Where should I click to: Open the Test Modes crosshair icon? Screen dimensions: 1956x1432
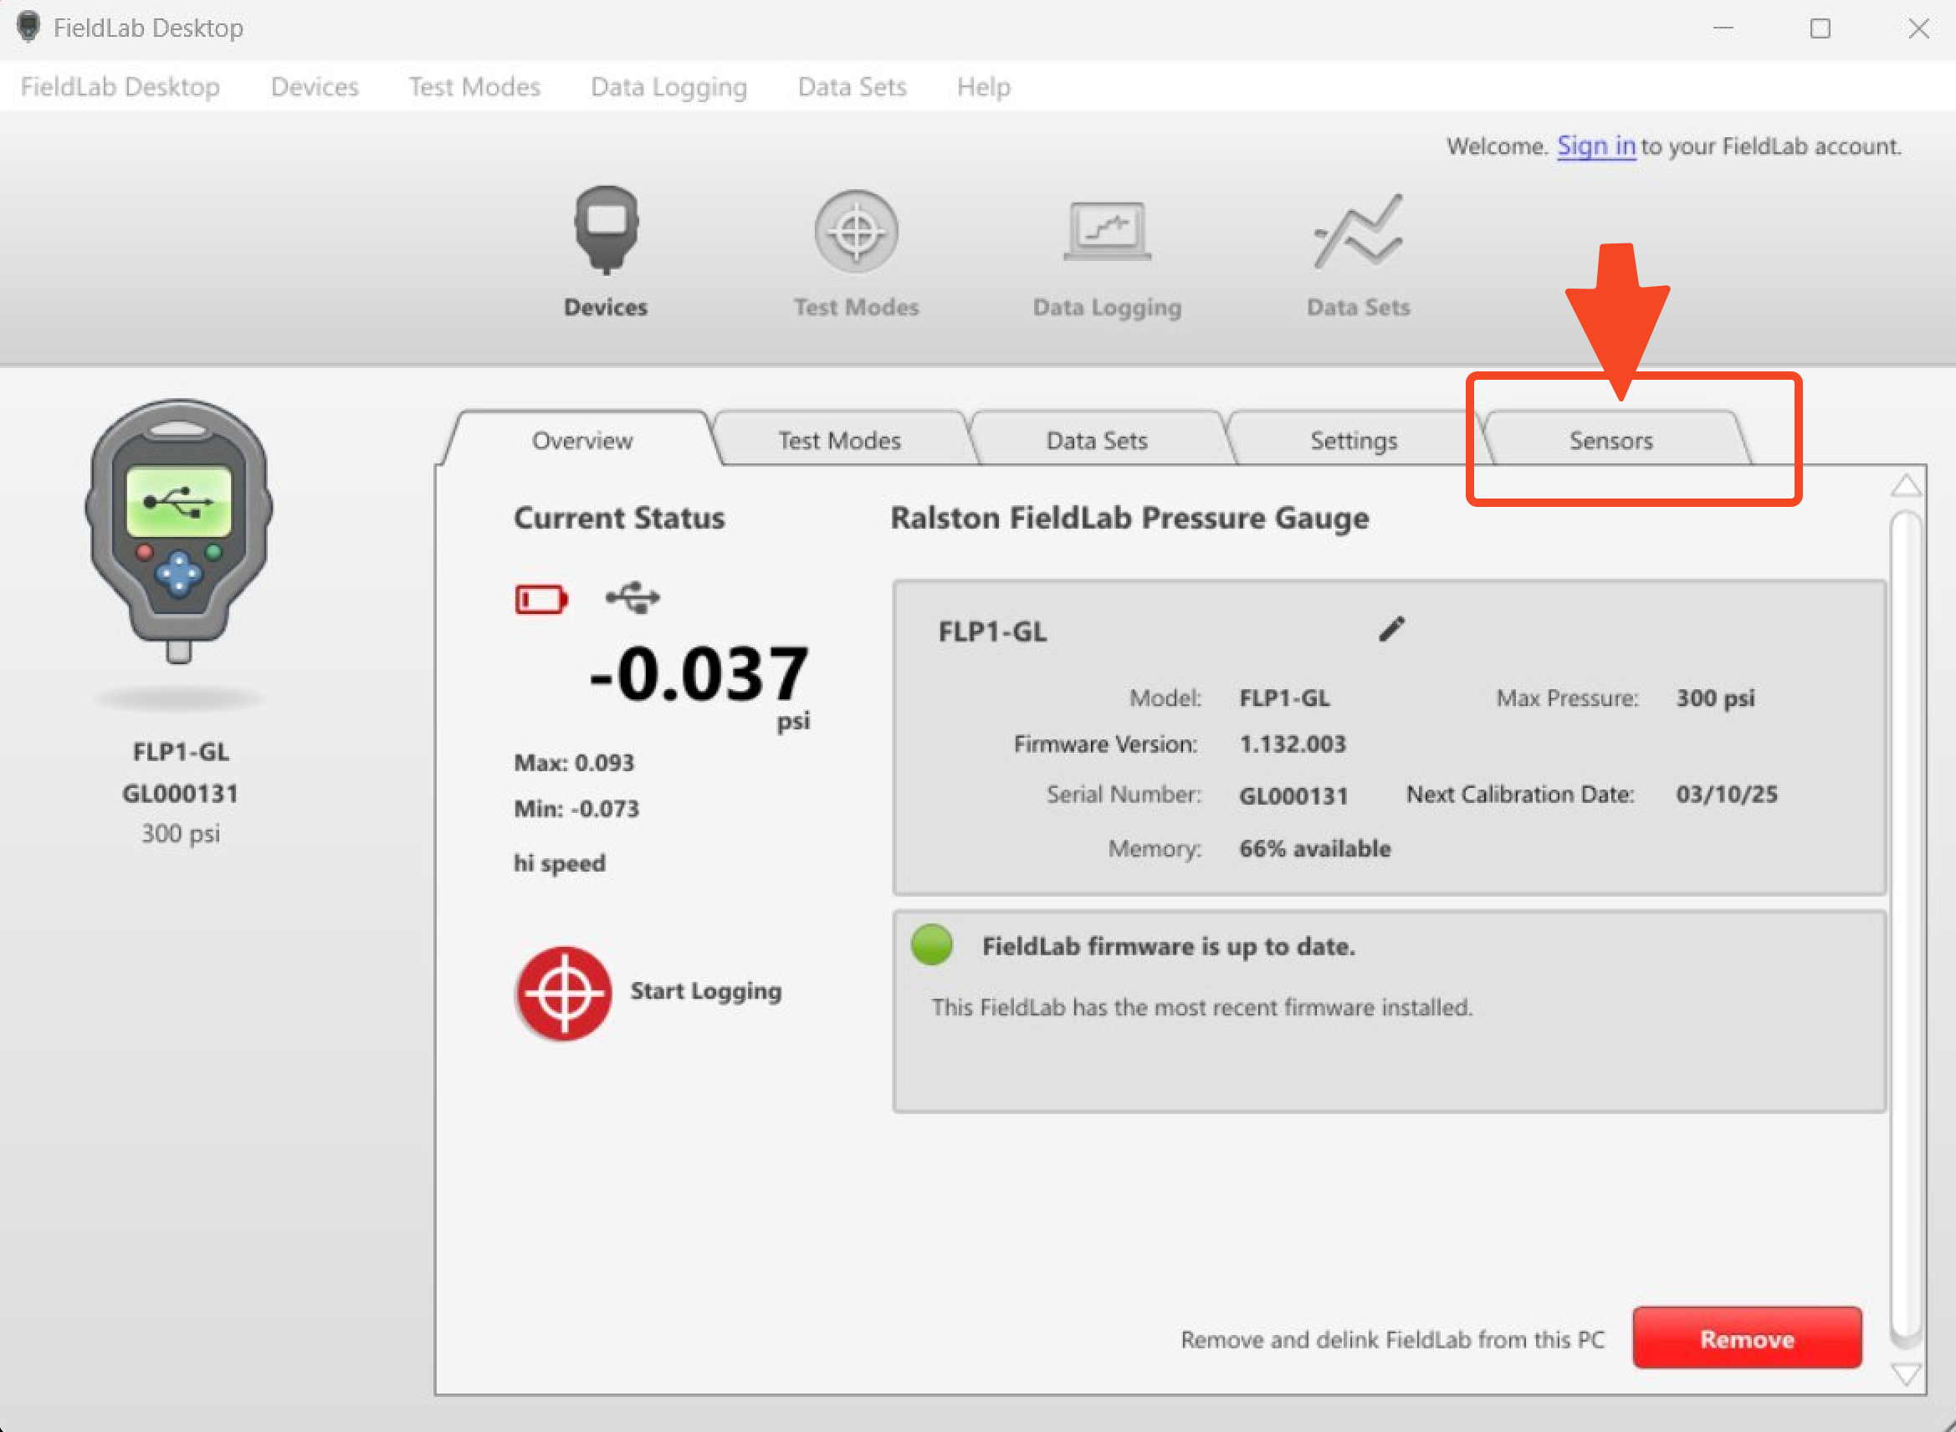856,232
